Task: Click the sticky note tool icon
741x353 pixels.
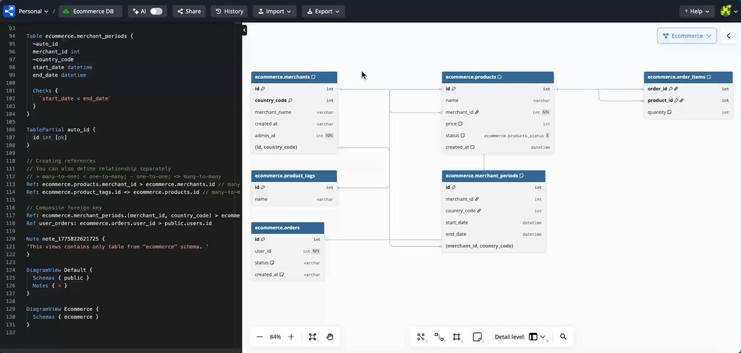Action: coord(478,337)
